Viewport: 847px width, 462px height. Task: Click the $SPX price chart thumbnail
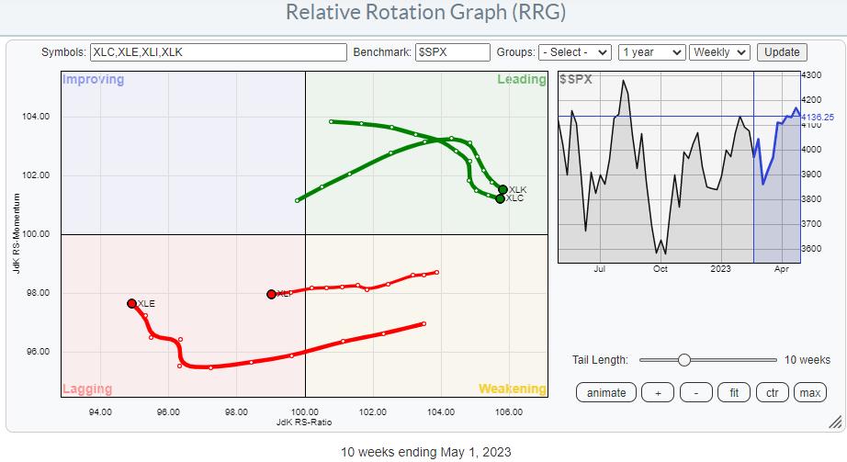[x=678, y=167]
